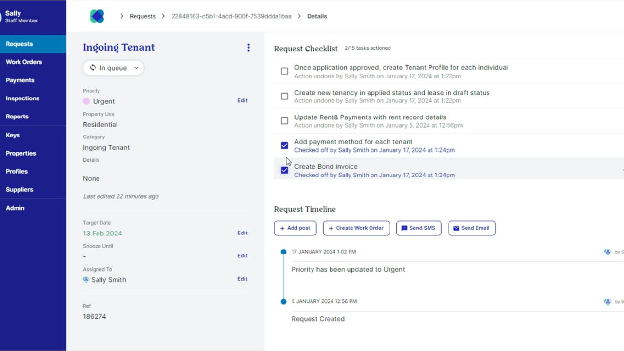Screen dimensions: 624x351
Task: Click the avatar icon beside Sally Smith assignee
Action: (x=86, y=280)
